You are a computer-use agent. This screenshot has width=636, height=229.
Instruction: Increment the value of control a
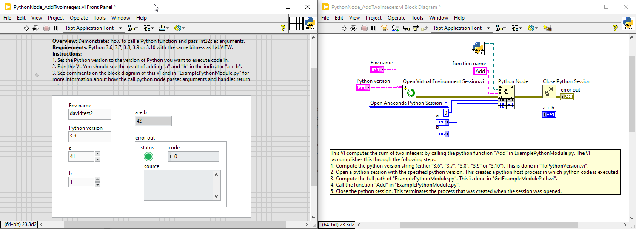click(x=97, y=154)
